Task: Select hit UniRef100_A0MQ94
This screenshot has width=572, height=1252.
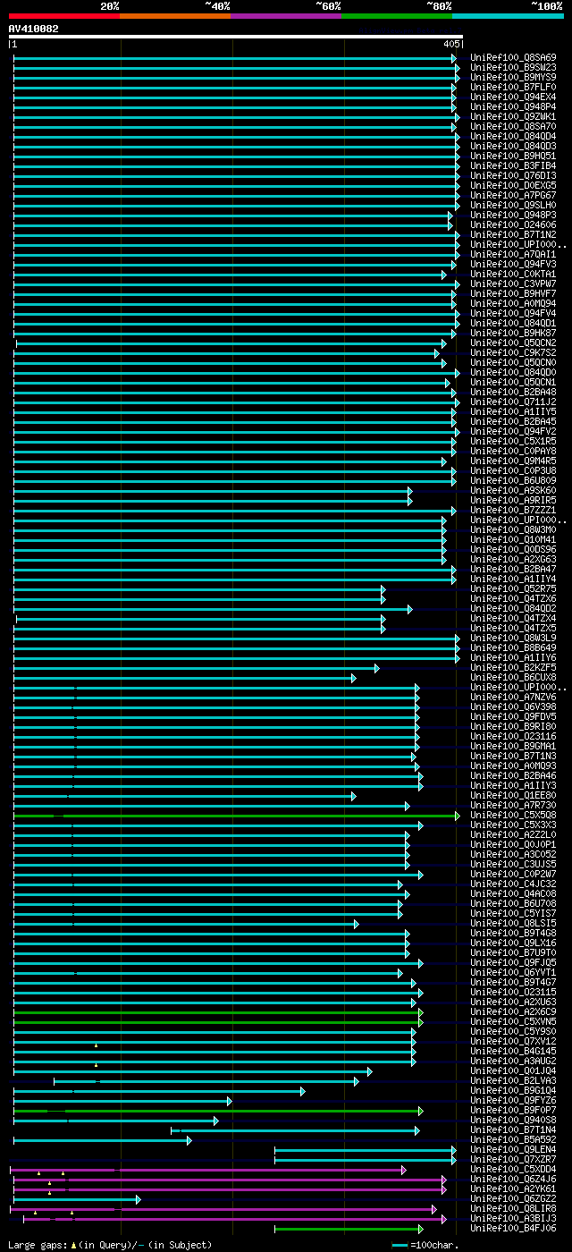Action: tap(513, 304)
